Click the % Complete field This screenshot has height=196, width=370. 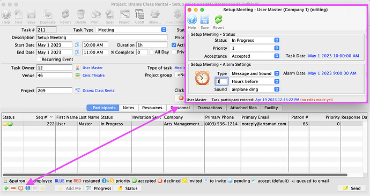pyautogui.click(x=142, y=52)
